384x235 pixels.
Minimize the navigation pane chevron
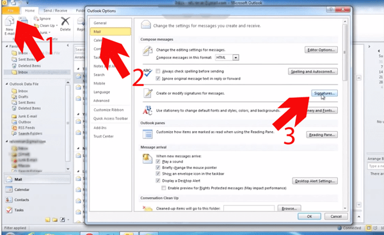68,45
